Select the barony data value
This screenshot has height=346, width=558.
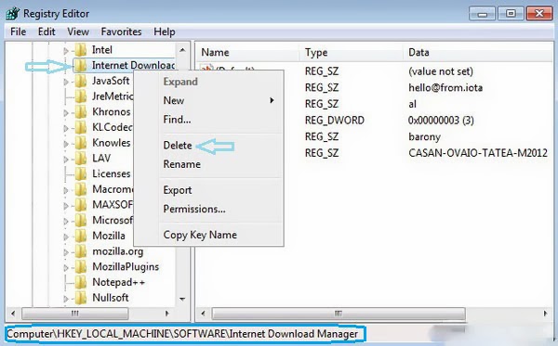(x=425, y=136)
